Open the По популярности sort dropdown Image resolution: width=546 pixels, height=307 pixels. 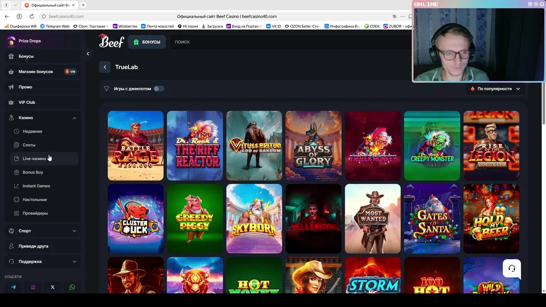pyautogui.click(x=495, y=89)
